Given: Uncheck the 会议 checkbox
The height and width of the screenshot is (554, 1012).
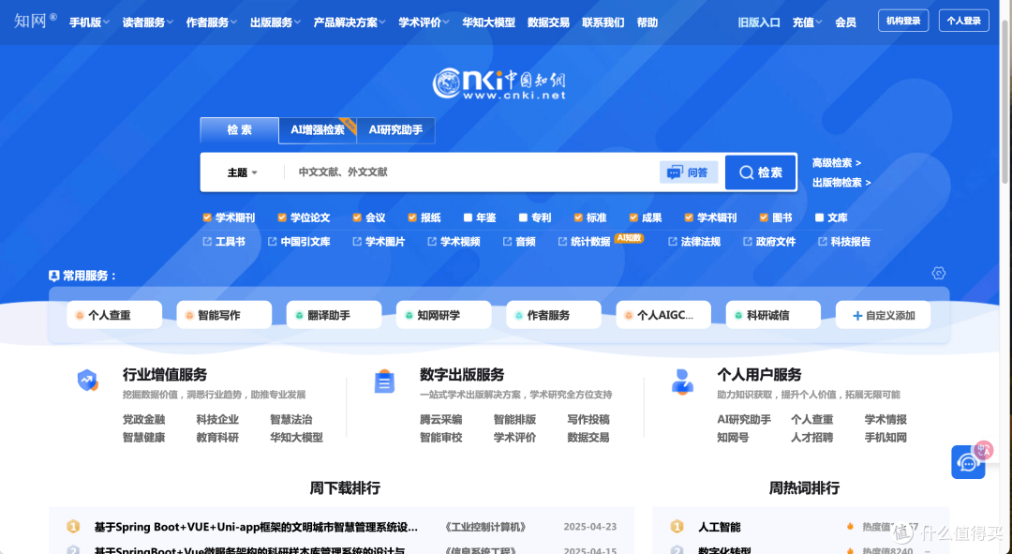Looking at the screenshot, I should 357,217.
